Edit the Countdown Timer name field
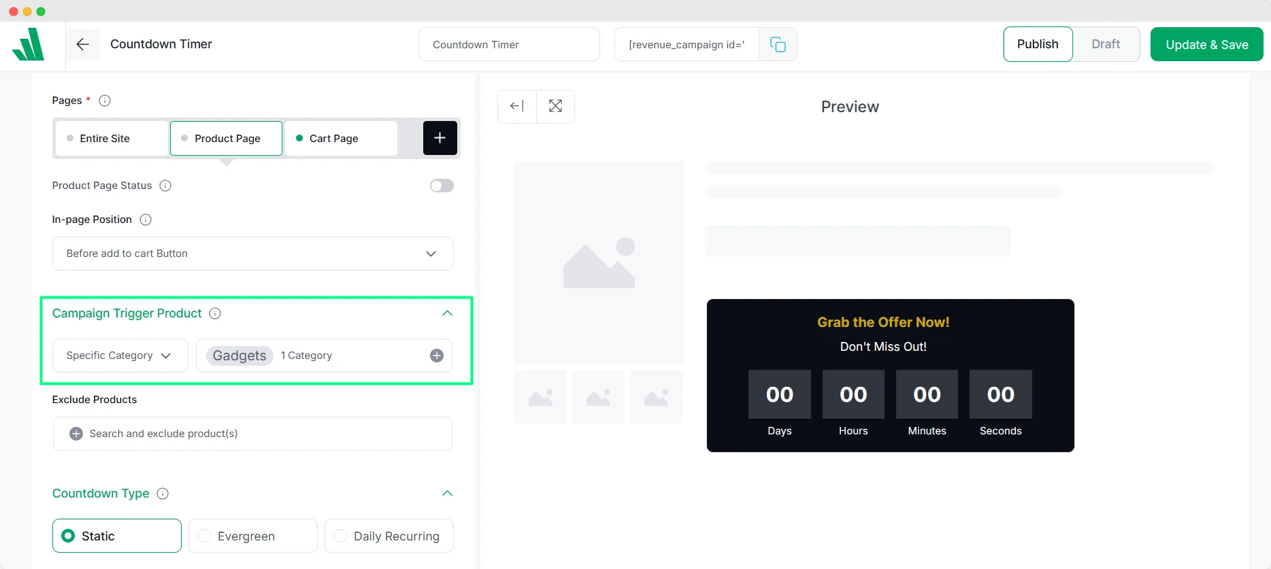This screenshot has width=1271, height=569. click(x=509, y=44)
